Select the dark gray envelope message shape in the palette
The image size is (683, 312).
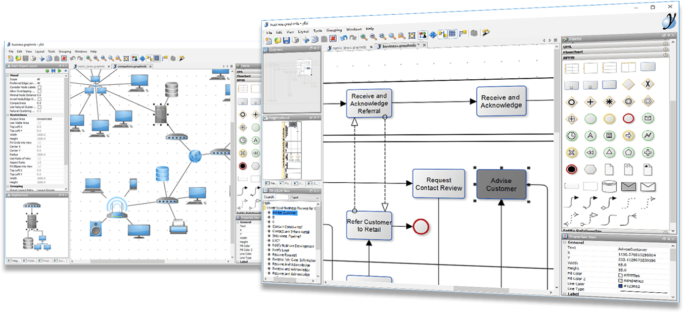point(628,187)
